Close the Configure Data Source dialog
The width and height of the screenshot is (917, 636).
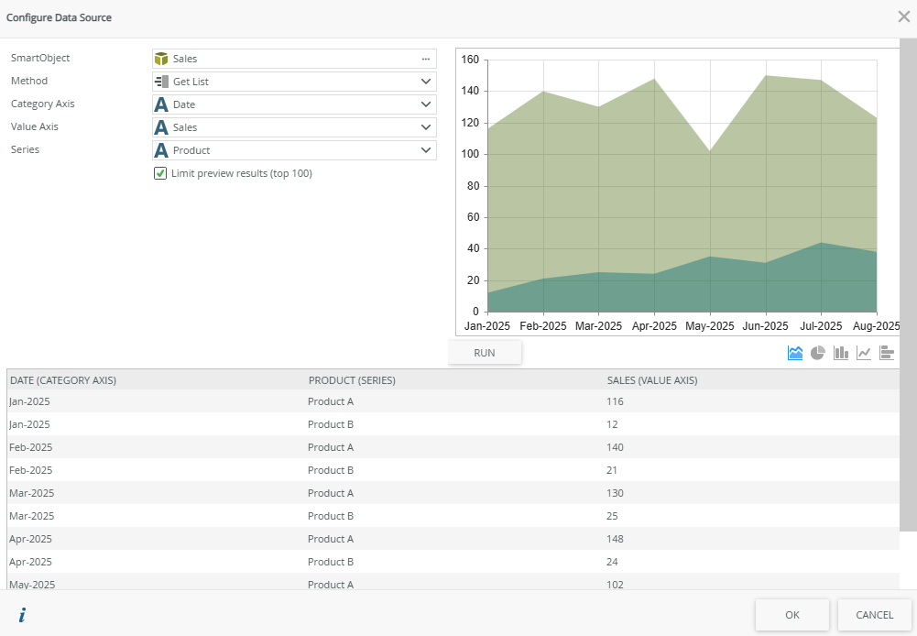[903, 16]
